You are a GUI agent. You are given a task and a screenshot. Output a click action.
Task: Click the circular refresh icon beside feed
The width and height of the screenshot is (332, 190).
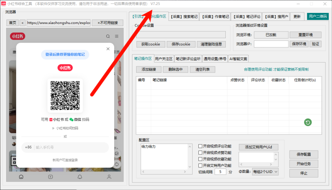click(x=117, y=164)
